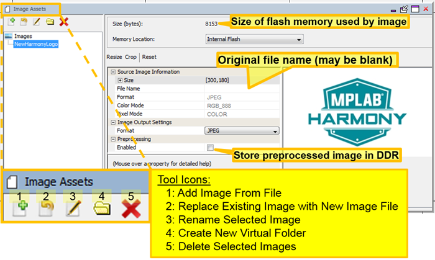Click the MPLAB Harmony logo preview
435x260 pixels.
pos(357,112)
